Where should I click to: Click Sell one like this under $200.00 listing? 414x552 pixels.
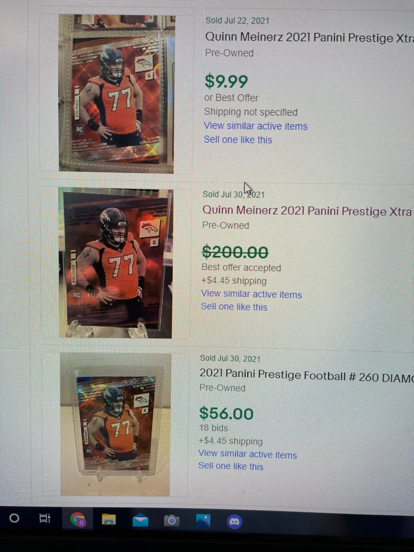(234, 307)
